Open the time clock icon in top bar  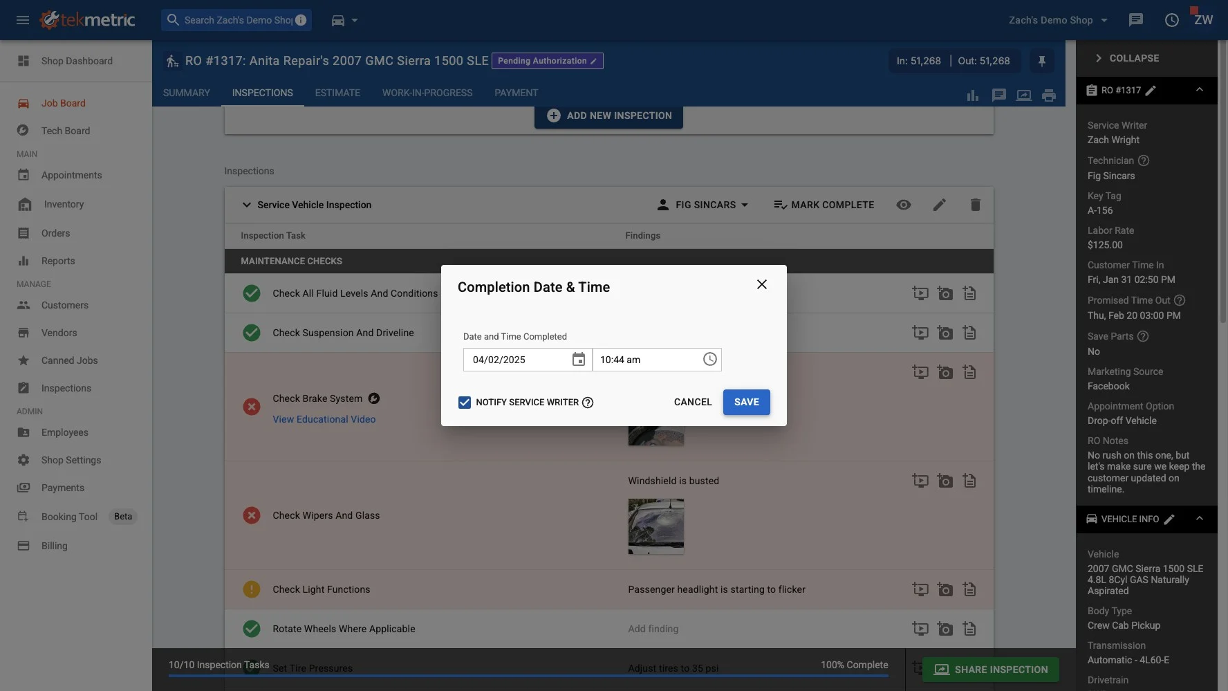click(x=1171, y=20)
